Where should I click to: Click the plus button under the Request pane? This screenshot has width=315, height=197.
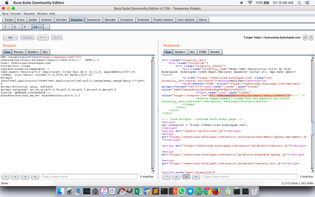pos(25,177)
